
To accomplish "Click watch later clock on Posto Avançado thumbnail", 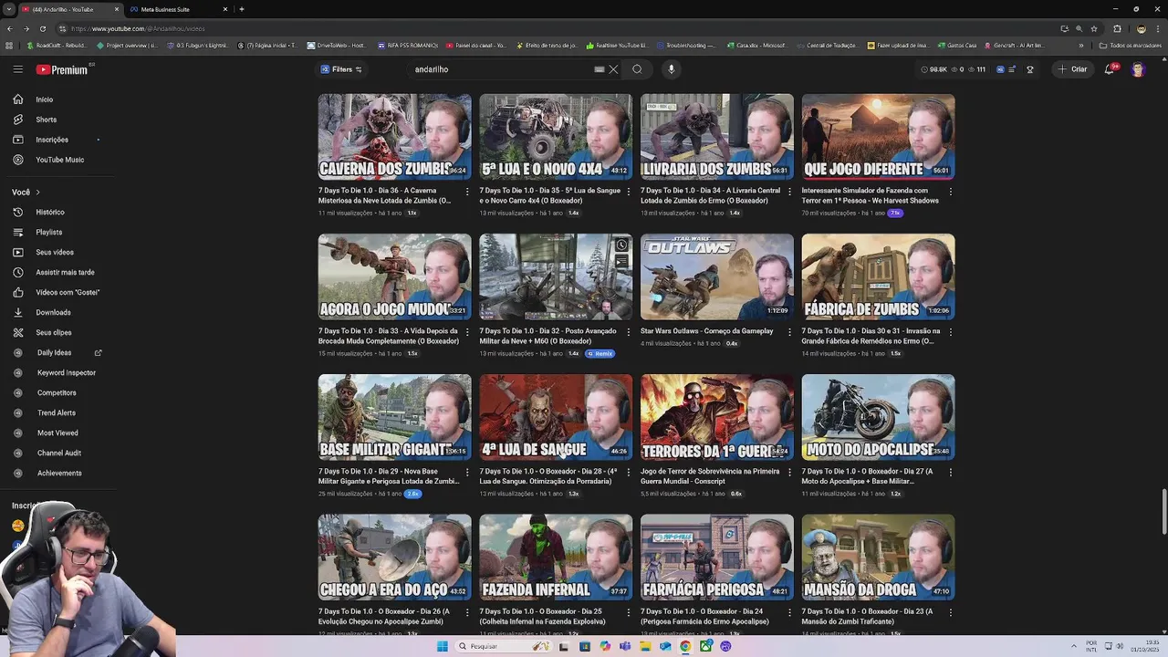I will click(x=621, y=245).
